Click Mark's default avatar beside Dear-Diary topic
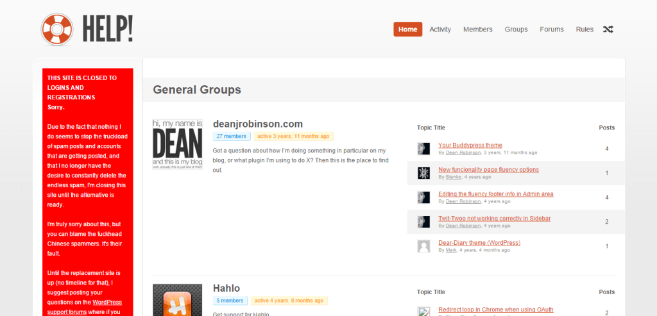Screen dimensions: 657x316 pyautogui.click(x=423, y=246)
